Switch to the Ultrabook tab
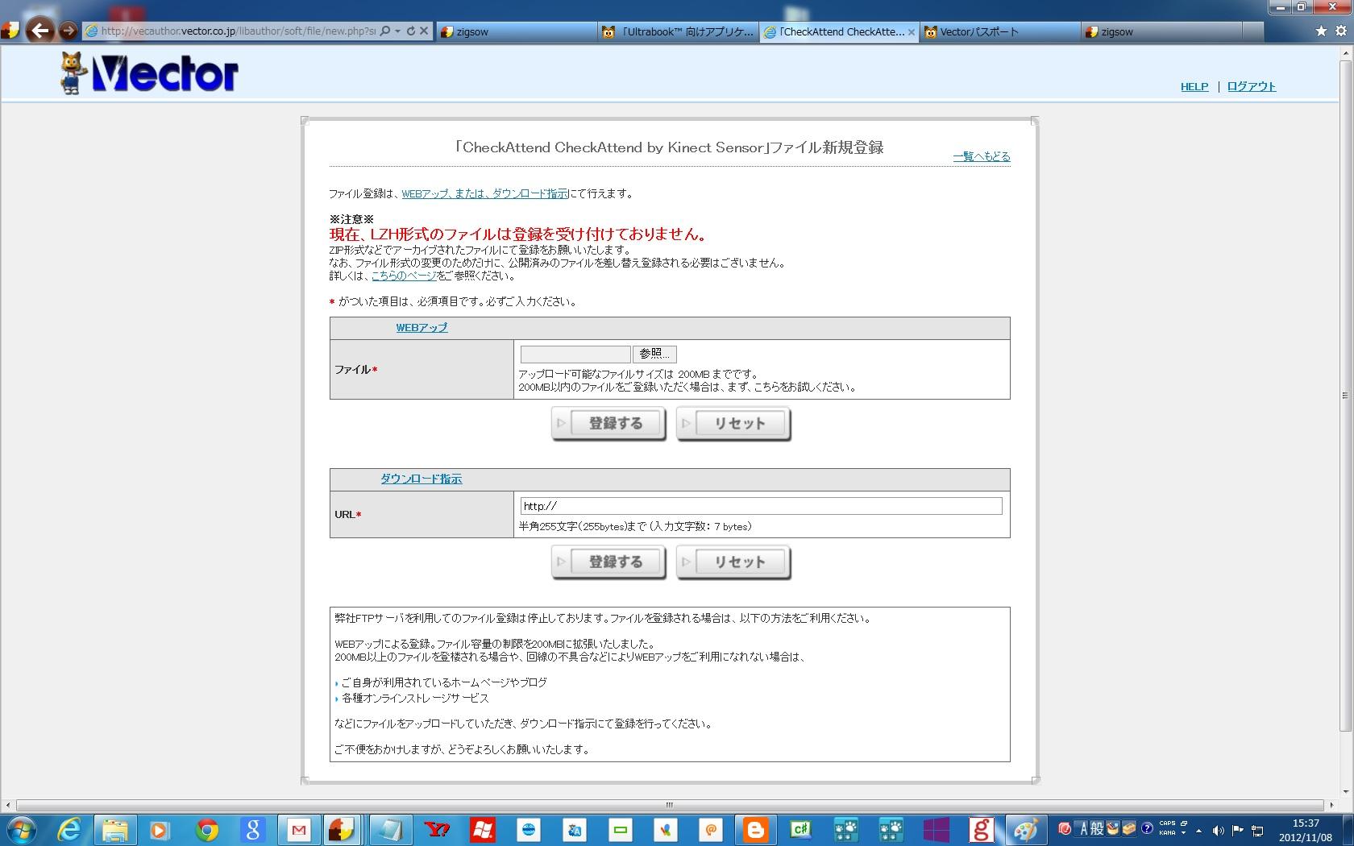1354x846 pixels. [678, 31]
